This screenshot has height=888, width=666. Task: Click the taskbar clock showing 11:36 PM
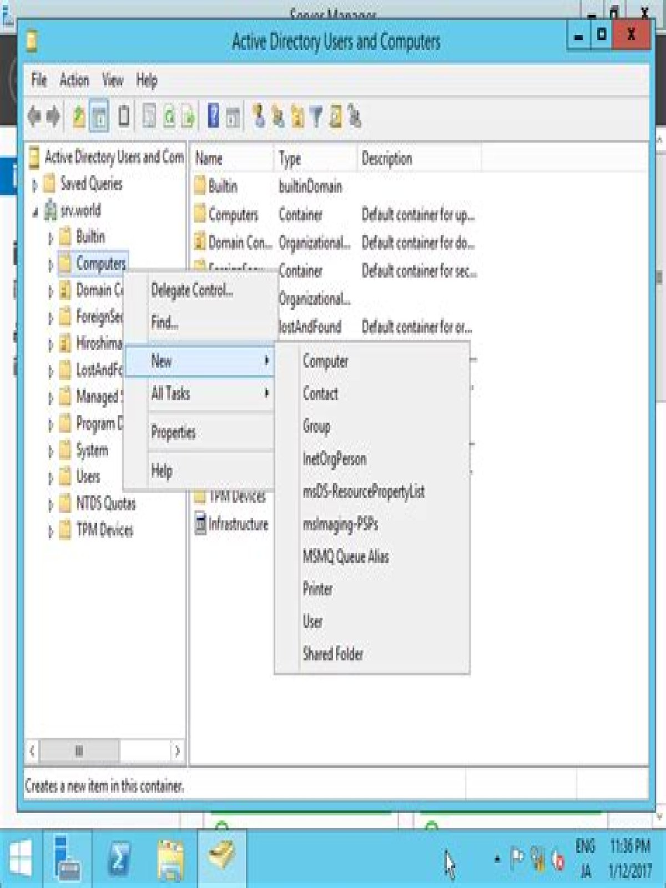[x=630, y=858]
